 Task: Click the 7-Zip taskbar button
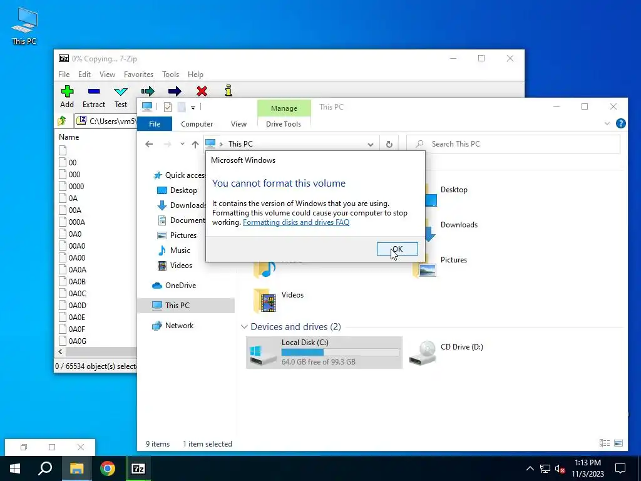[138, 468]
